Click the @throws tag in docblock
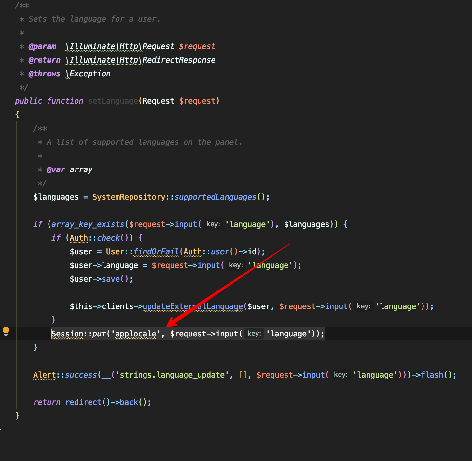472x461 pixels. coord(44,74)
